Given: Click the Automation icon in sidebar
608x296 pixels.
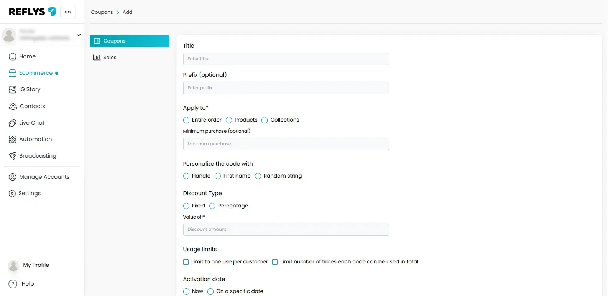Looking at the screenshot, I should tap(12, 140).
